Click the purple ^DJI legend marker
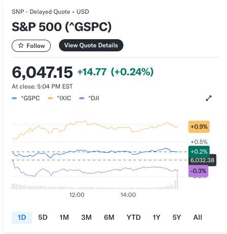 point(82,98)
